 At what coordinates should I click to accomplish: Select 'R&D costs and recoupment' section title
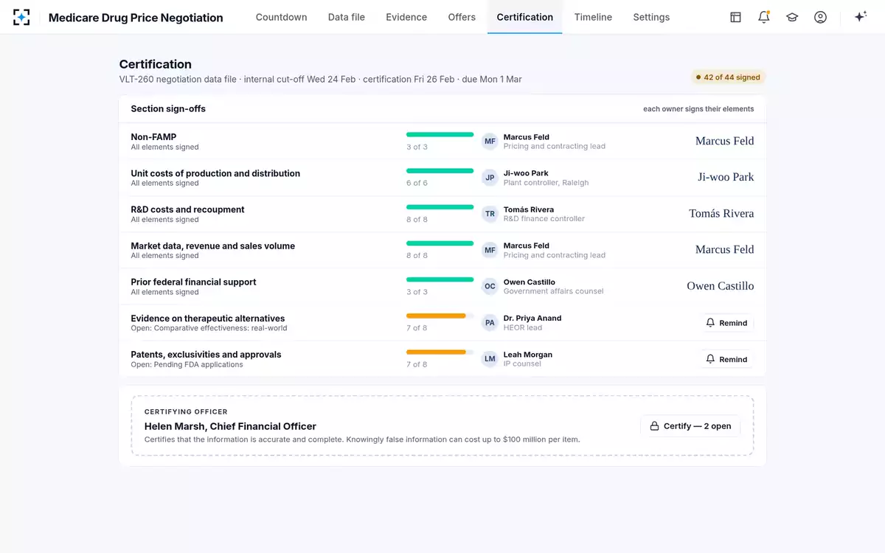tap(187, 209)
